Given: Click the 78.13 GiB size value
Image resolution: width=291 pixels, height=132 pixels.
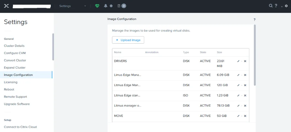Looking at the screenshot, I should [223, 106].
